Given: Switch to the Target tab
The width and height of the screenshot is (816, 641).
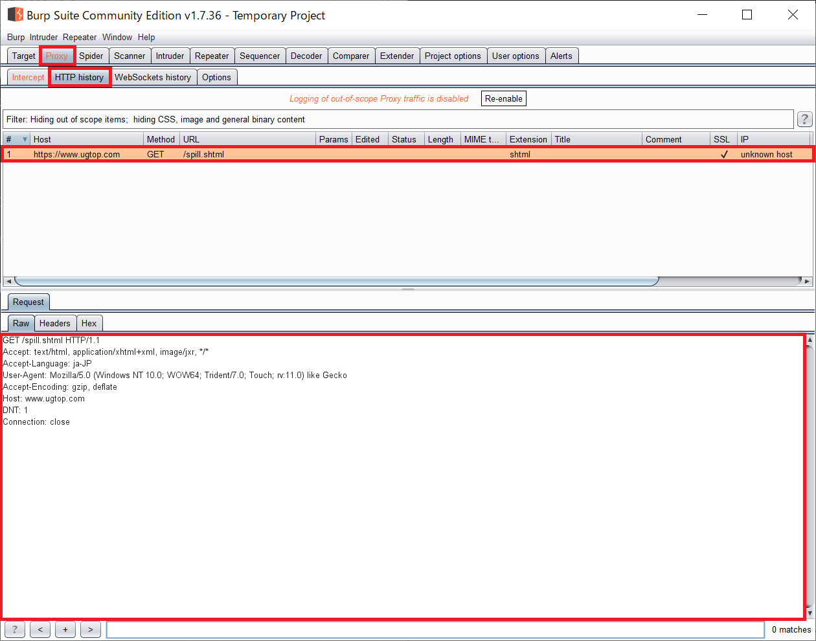Looking at the screenshot, I should pyautogui.click(x=24, y=56).
